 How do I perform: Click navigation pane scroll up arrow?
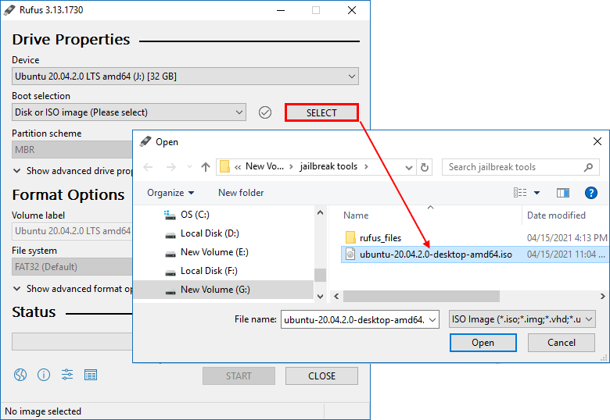tap(320, 212)
